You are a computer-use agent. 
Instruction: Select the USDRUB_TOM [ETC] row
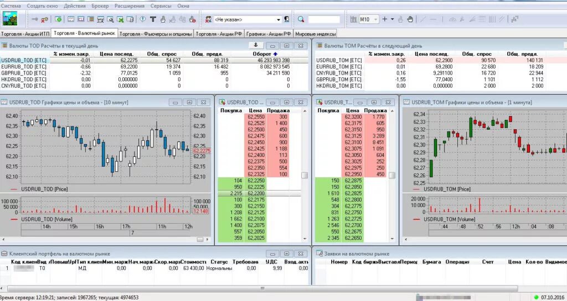tap(441, 60)
